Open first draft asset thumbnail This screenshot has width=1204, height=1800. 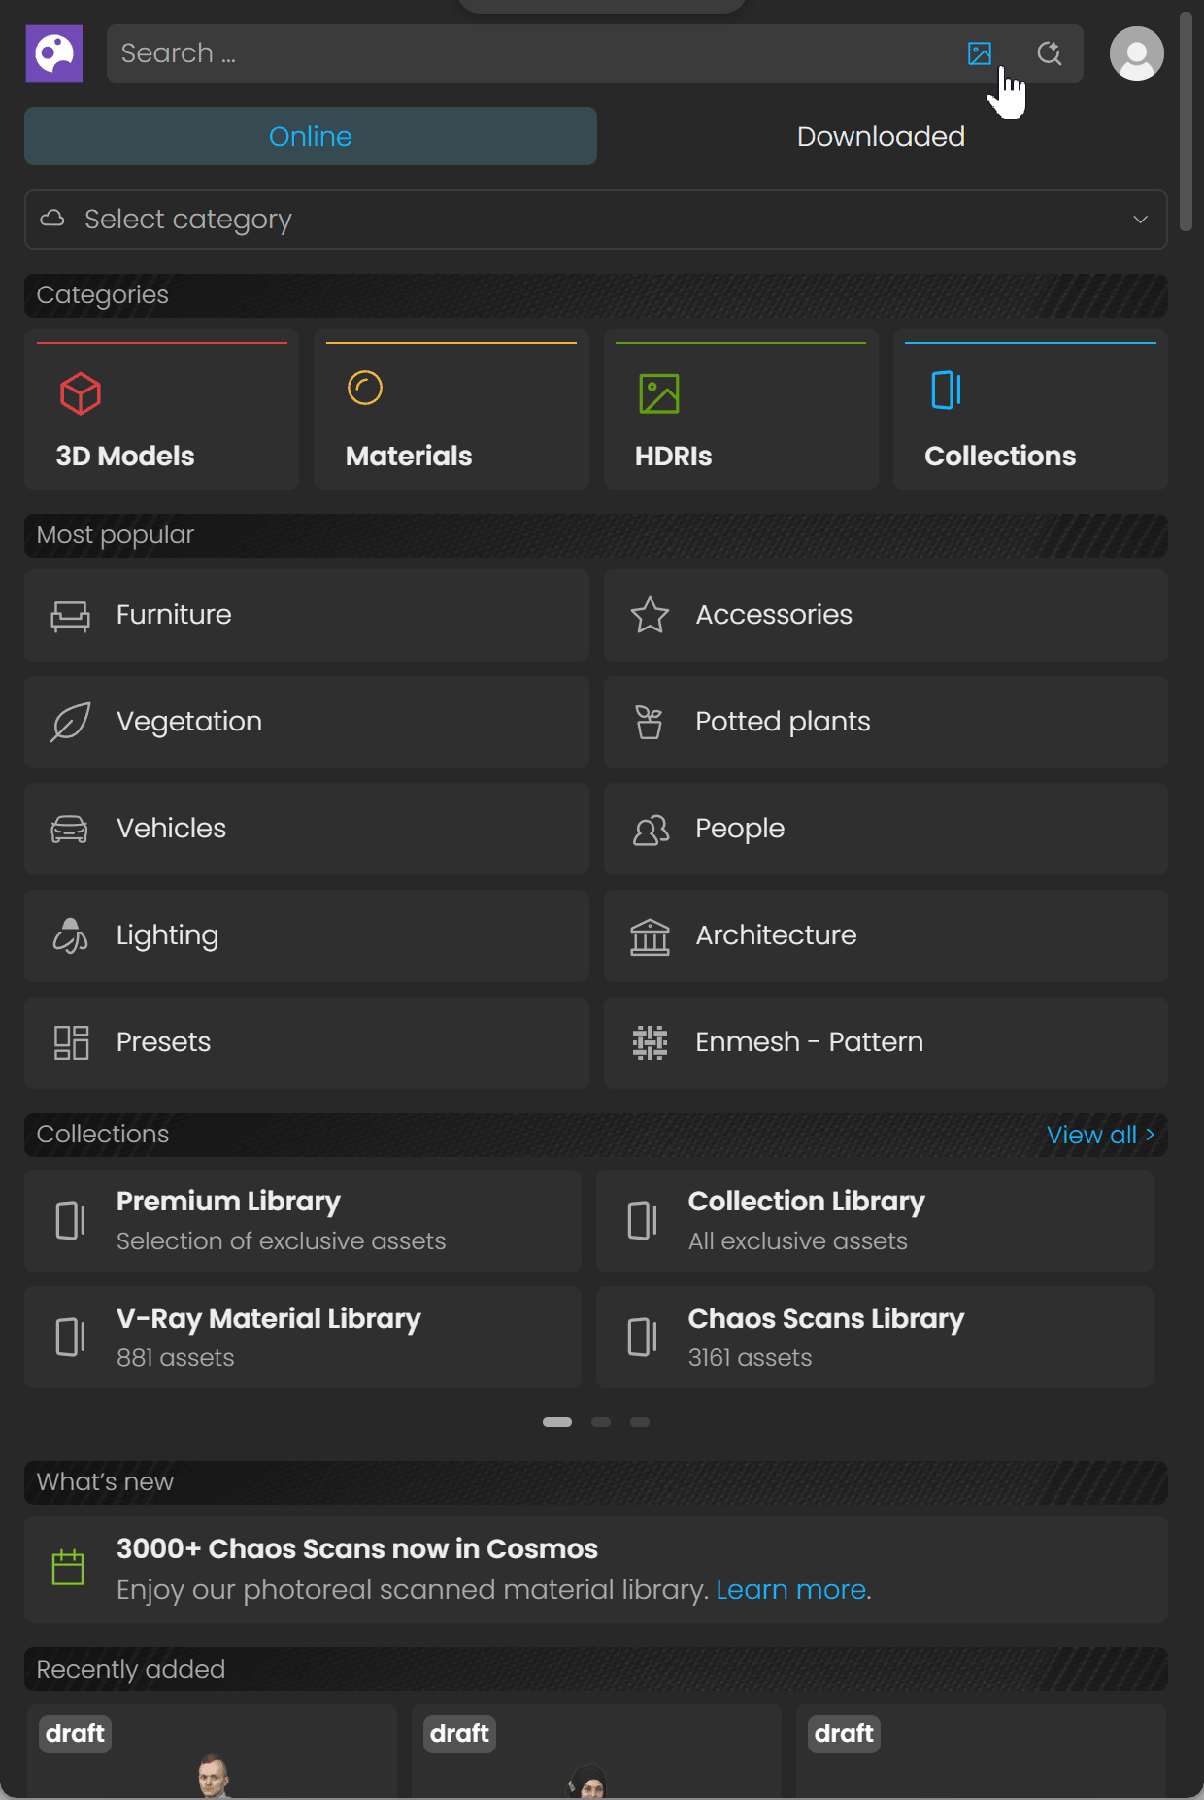point(212,1749)
